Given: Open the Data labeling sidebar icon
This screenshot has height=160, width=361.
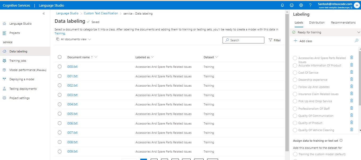Looking at the screenshot, I should coord(4,51).
